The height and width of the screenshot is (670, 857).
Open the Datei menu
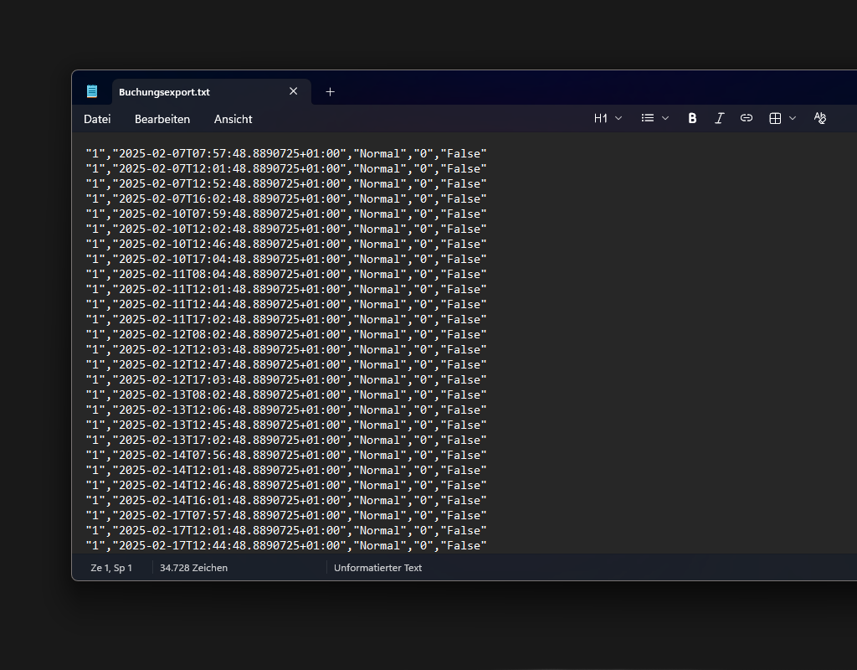click(x=97, y=119)
